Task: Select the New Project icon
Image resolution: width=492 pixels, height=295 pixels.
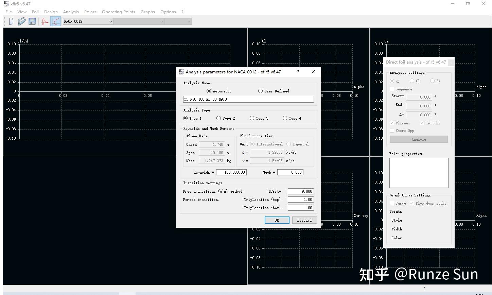Action: pyautogui.click(x=11, y=21)
